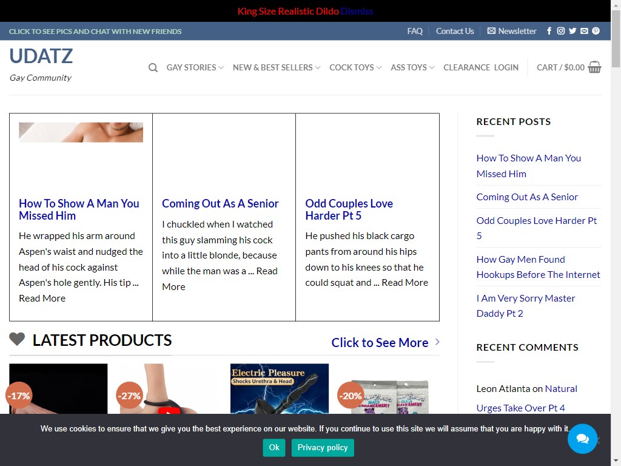Screen dimensions: 621x466
Task: Open How To Show A Man article title
Action: click(x=79, y=209)
